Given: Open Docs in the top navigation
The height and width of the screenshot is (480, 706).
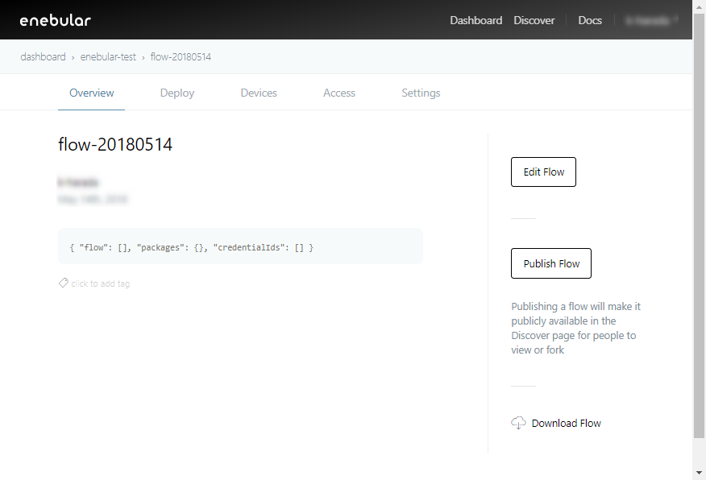Looking at the screenshot, I should pyautogui.click(x=589, y=20).
